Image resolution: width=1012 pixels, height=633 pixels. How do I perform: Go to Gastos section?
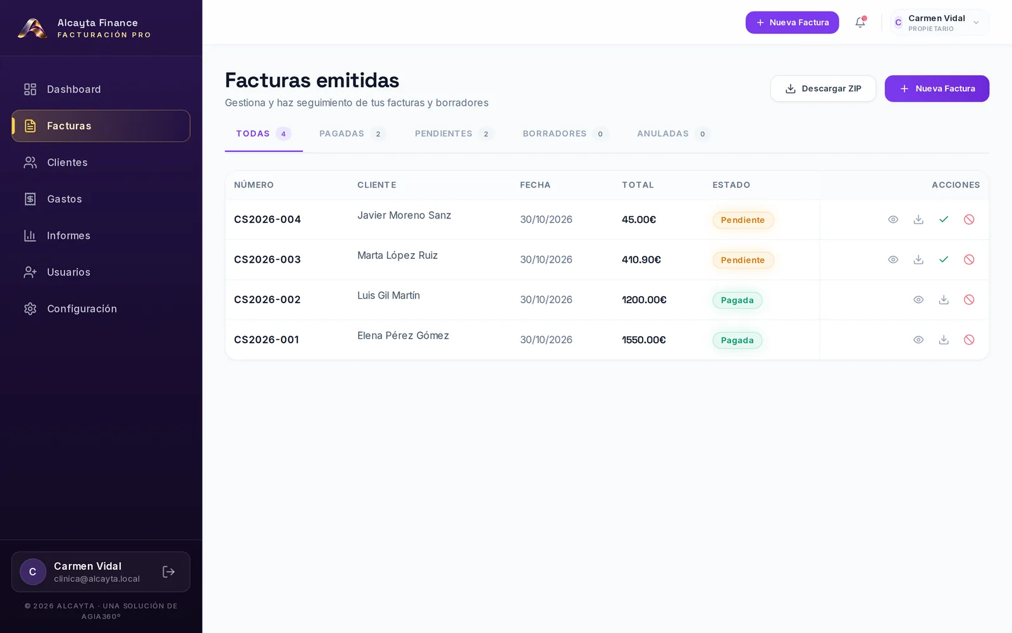(101, 199)
